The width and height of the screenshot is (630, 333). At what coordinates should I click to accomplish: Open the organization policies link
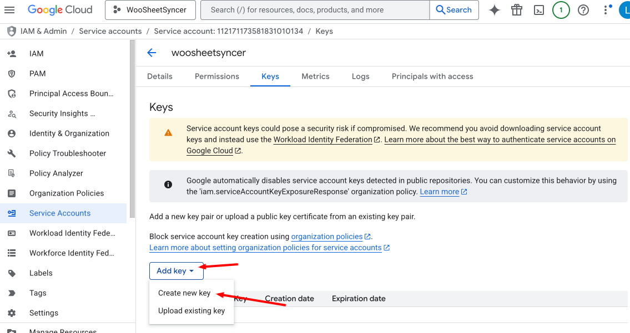click(327, 237)
